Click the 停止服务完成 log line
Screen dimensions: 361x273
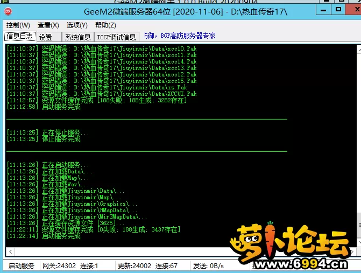pos(44,139)
